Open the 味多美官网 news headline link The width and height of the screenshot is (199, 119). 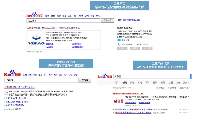[x=128, y=93]
